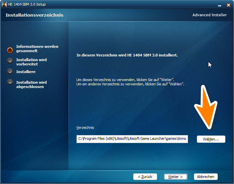
Task: Close the HE 1404 SBM setup window
Action: point(228,5)
